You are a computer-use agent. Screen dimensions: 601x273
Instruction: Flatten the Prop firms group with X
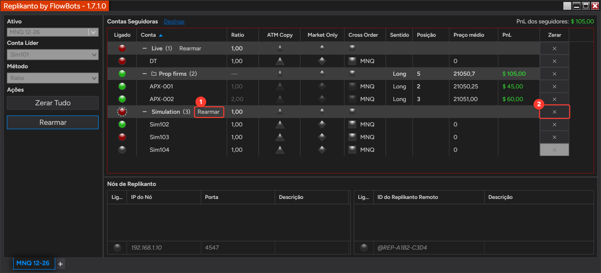(x=554, y=74)
